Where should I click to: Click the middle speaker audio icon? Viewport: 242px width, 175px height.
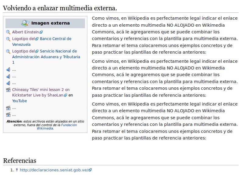click(x=8, y=76)
